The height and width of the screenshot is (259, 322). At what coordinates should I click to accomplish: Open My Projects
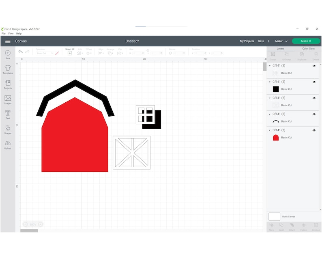coord(247,41)
